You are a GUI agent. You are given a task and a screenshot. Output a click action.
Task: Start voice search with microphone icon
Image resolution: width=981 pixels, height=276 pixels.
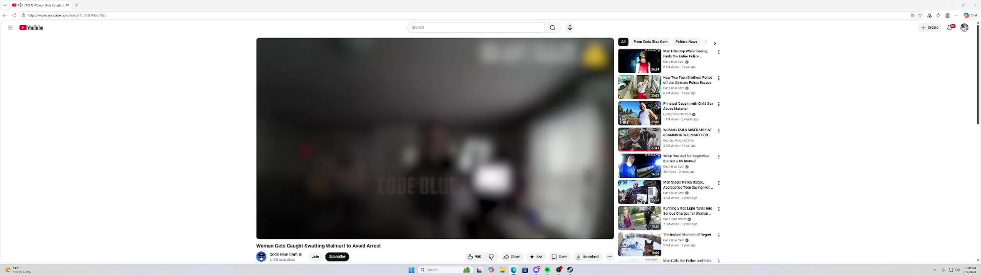[x=570, y=28]
